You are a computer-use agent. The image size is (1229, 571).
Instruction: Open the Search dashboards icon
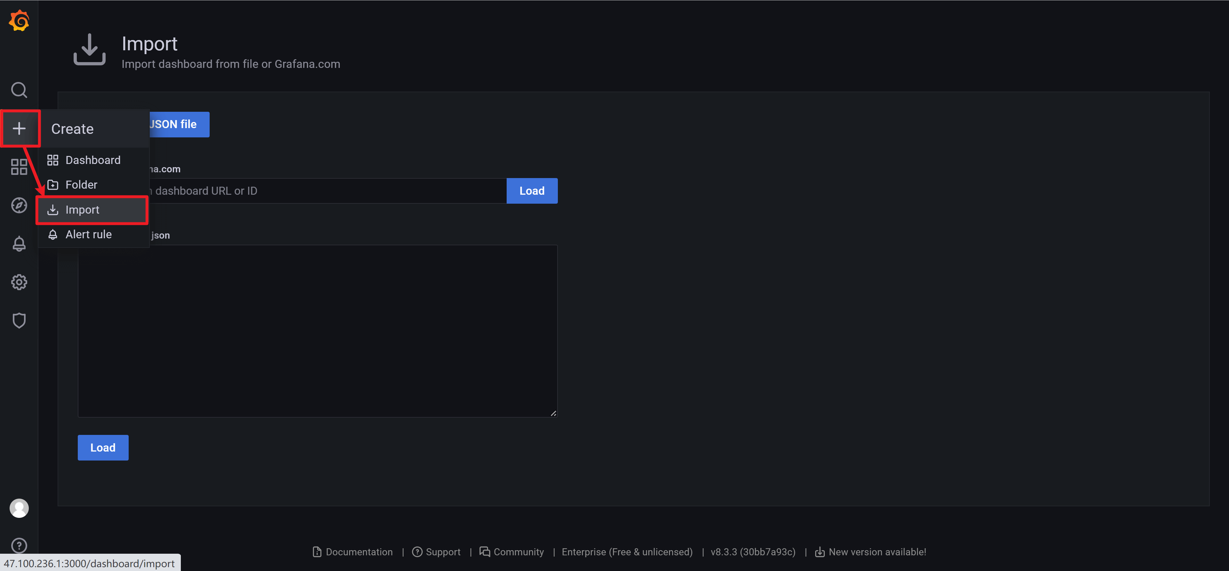coord(19,90)
